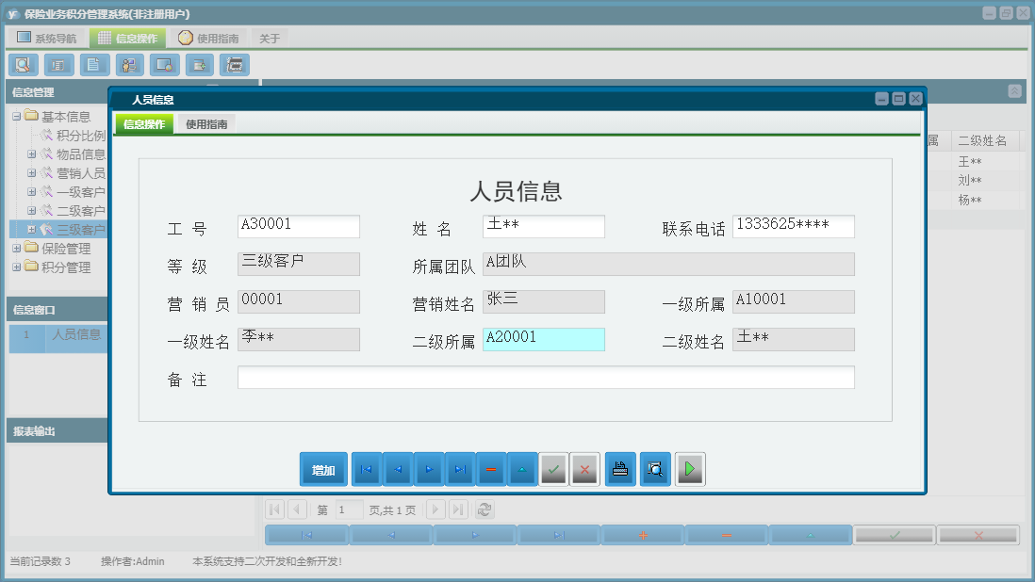Click the print icon in the 人员信息 dialog
This screenshot has height=582, width=1035.
[x=619, y=468]
